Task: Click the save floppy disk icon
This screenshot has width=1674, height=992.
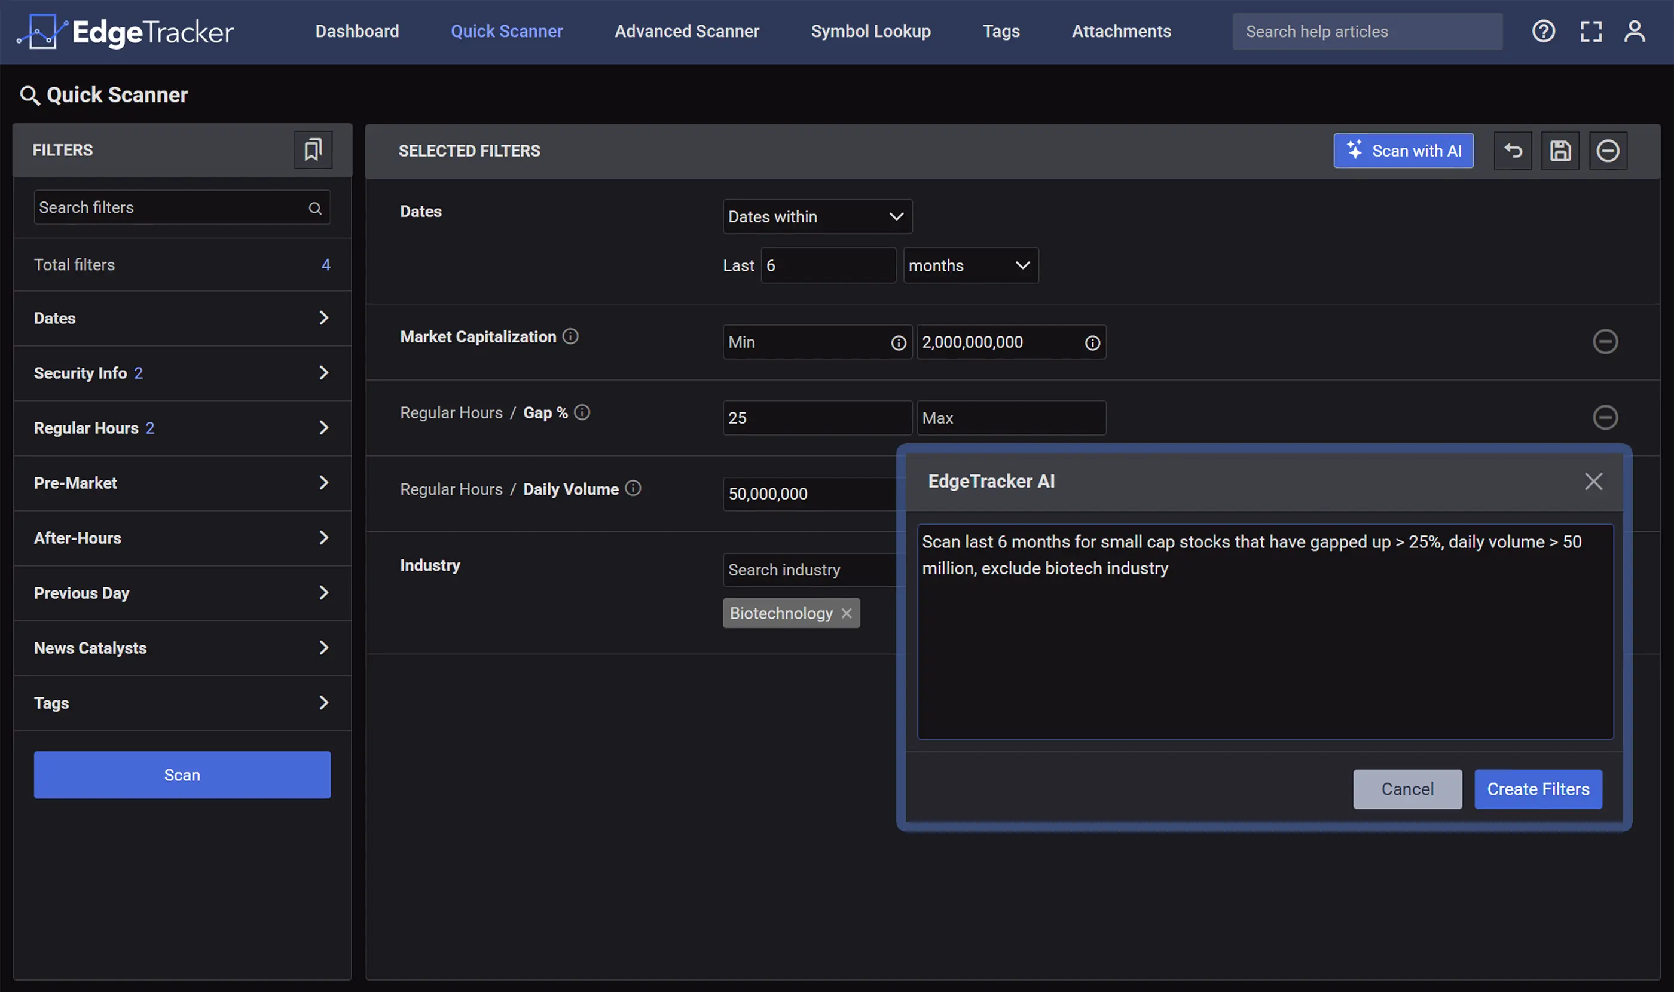Action: 1560,151
